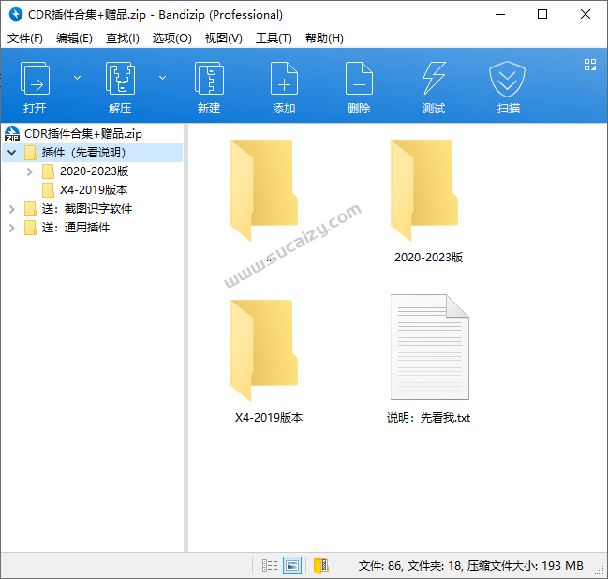Viewport: 608px width, 579px height.
Task: Click status text 文件: 86, 文件夹: 18
Action: 410,566
